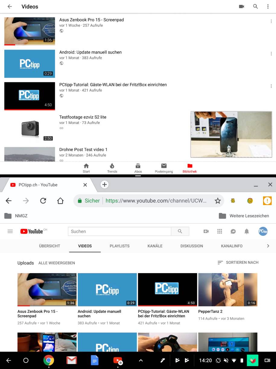
Task: Open the overview windows button
Action: pos(267,360)
